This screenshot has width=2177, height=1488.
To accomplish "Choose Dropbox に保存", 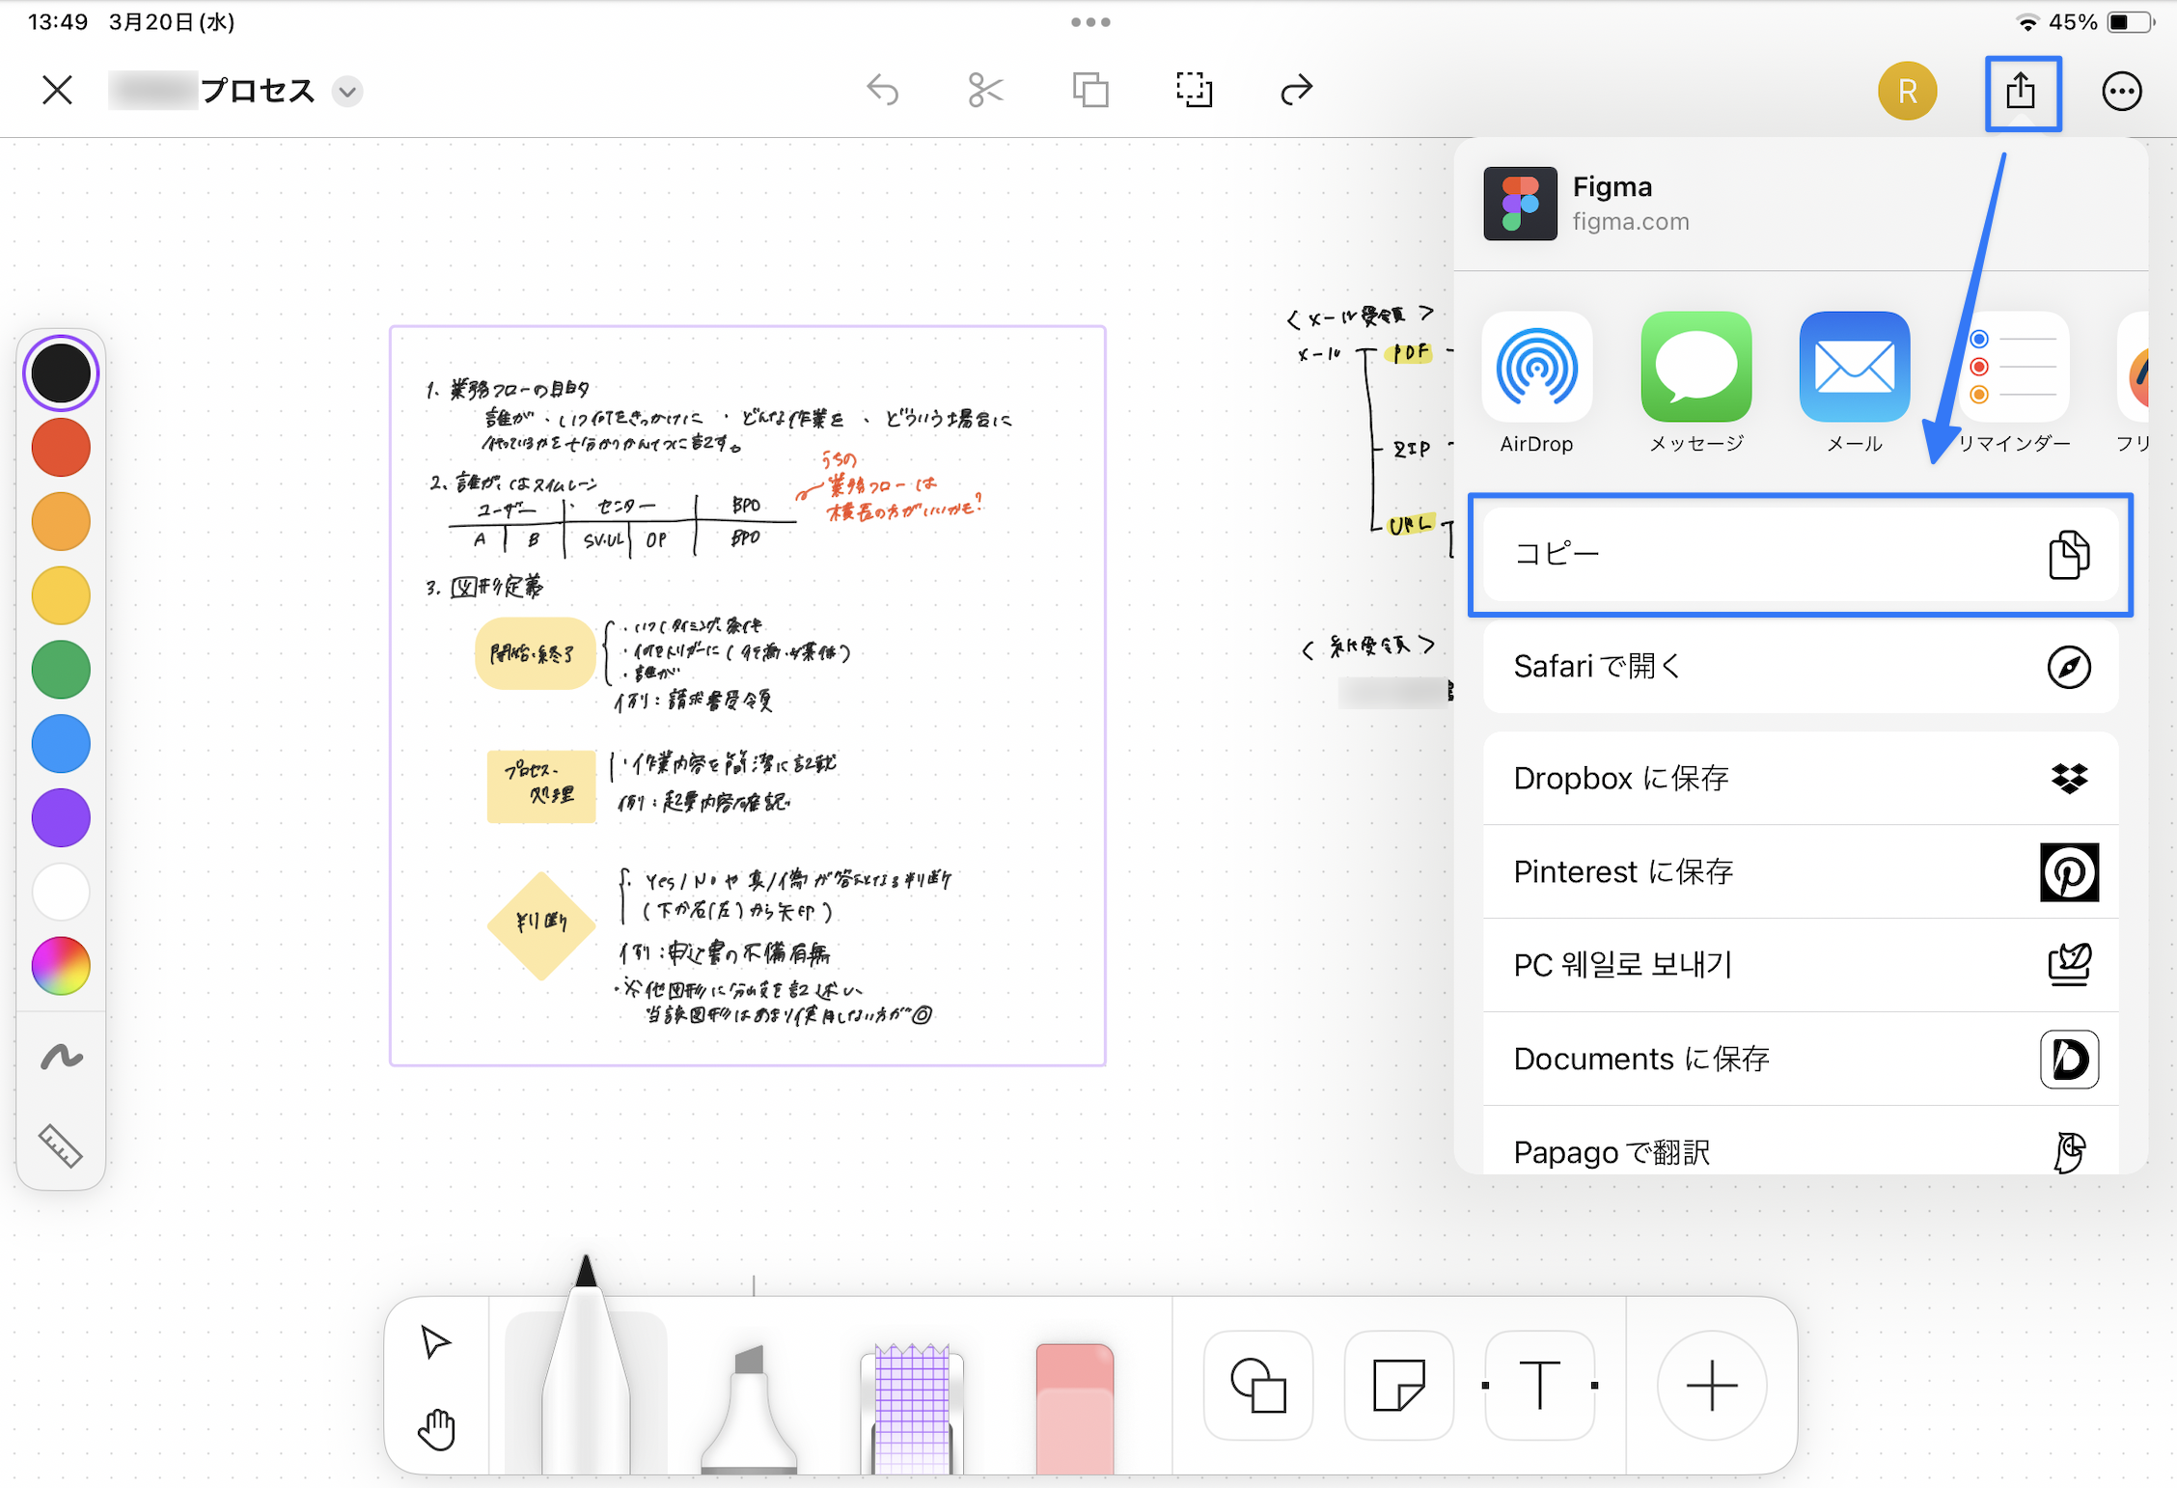I will pos(1801,778).
